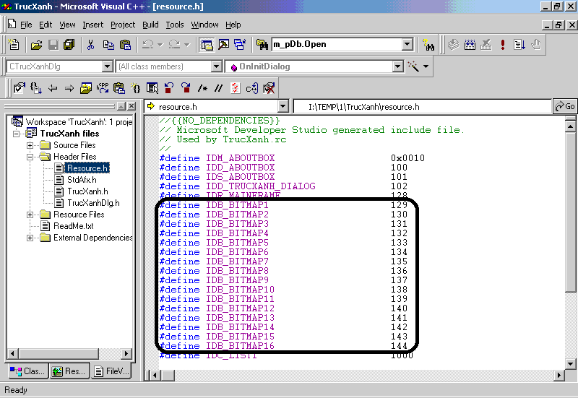This screenshot has height=398, width=578.
Task: Collapse the Header Files folder
Action: click(x=30, y=157)
